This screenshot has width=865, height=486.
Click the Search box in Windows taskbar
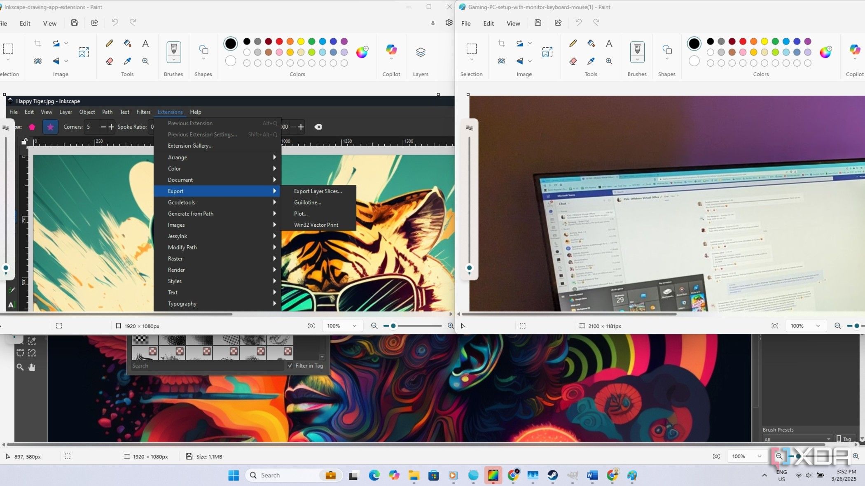(294, 475)
